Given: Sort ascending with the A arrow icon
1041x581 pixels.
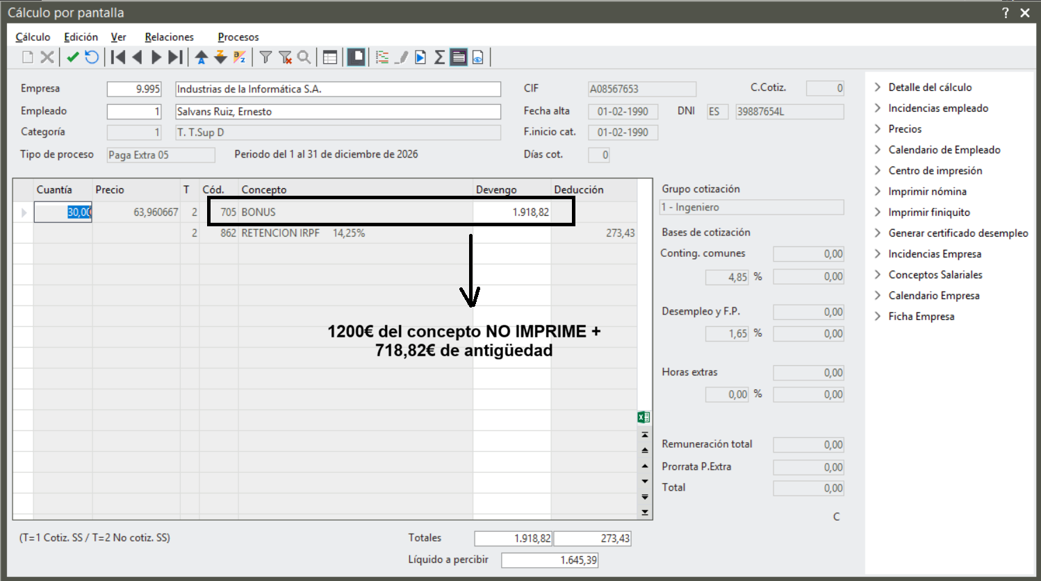Looking at the screenshot, I should point(202,58).
